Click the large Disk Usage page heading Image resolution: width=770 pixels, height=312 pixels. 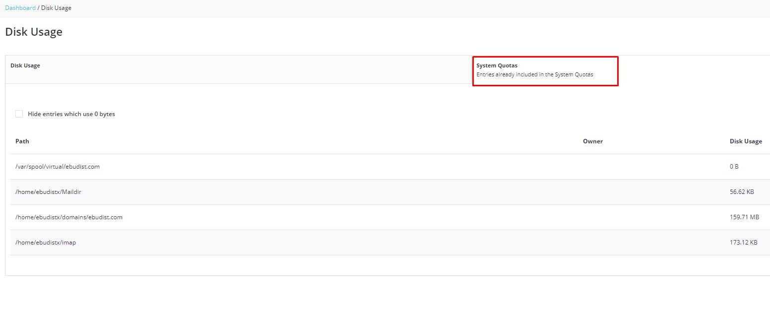point(34,32)
